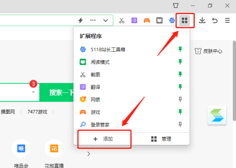Click the three-dots icon in address bar

(x=93, y=20)
